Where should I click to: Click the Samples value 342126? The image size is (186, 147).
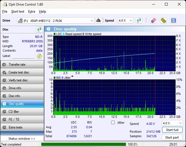[x=151, y=136]
